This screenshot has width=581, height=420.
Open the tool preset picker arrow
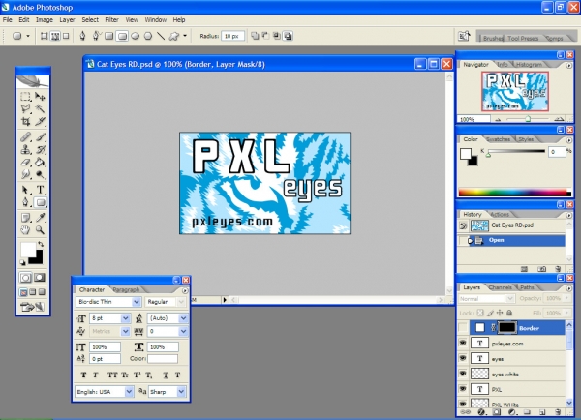[28, 36]
